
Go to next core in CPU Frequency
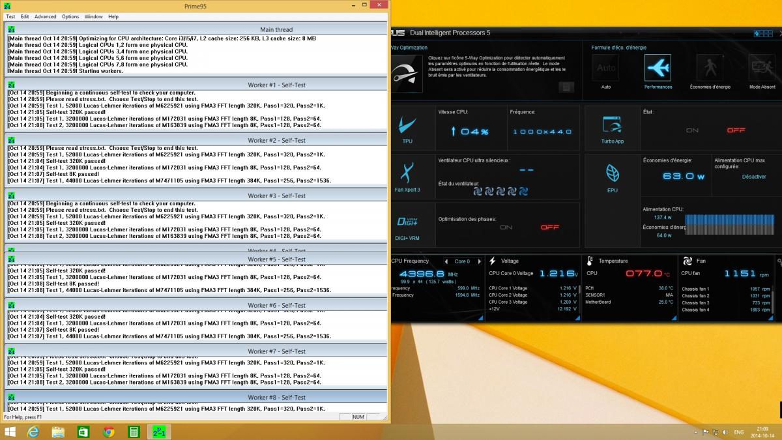tap(478, 261)
